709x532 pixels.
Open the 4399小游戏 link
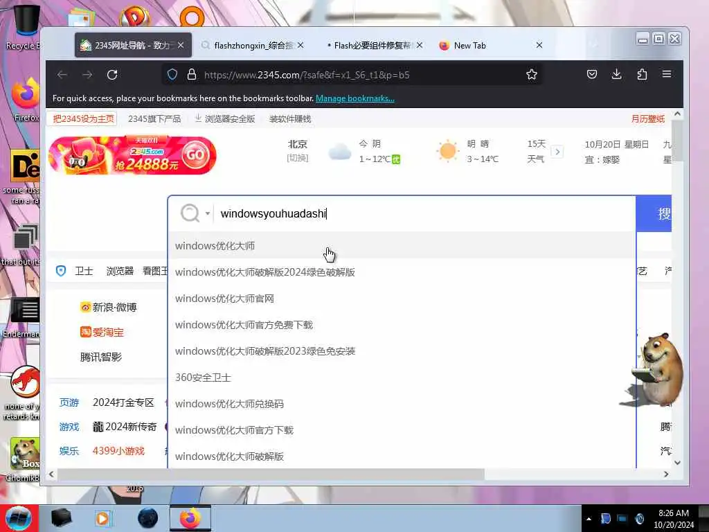[118, 451]
